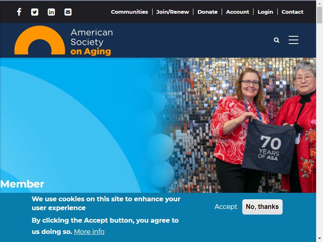Open the LinkedIn social icon
Image resolution: width=323 pixels, height=242 pixels.
click(51, 12)
